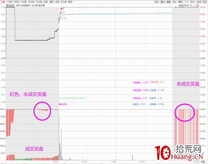
Task: Click the 开盘涨幅: 6.68 readout
Action: 157,82
